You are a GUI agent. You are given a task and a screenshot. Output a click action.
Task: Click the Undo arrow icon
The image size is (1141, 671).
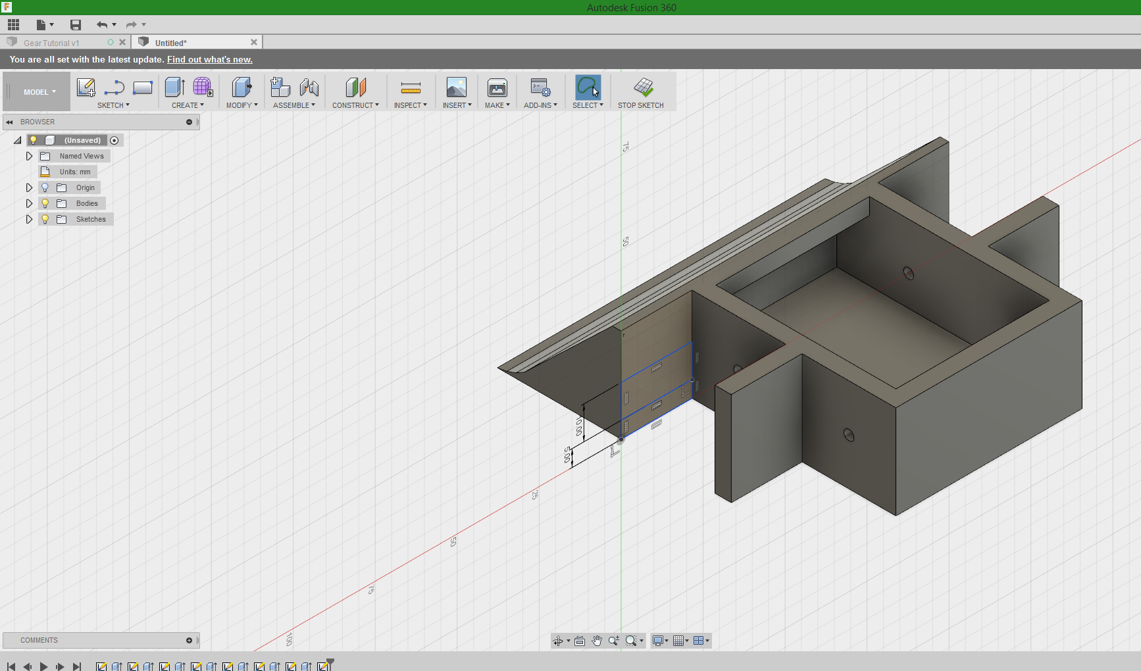[102, 25]
